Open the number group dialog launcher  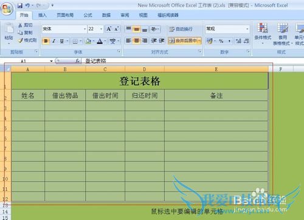click(x=248, y=52)
